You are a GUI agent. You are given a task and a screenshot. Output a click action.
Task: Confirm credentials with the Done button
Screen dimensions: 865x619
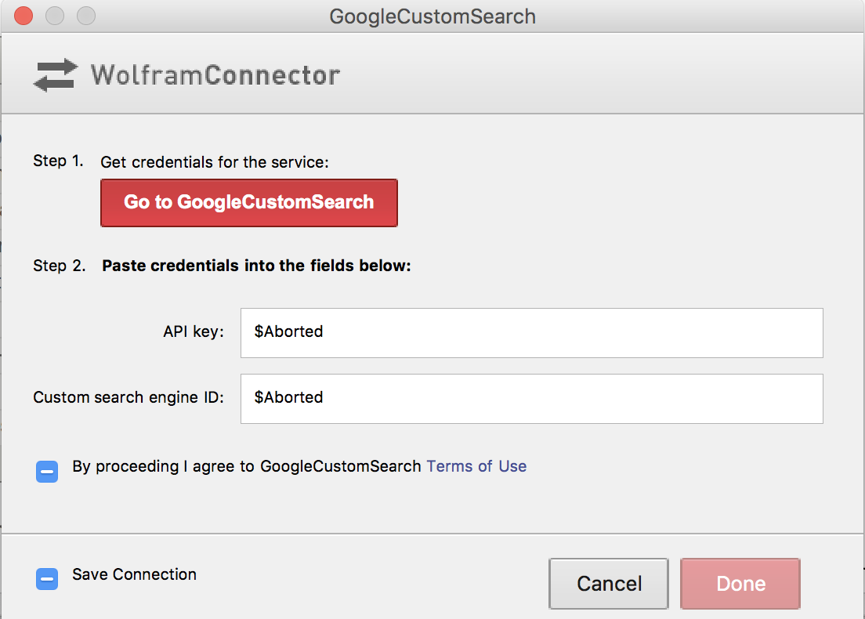pos(740,584)
